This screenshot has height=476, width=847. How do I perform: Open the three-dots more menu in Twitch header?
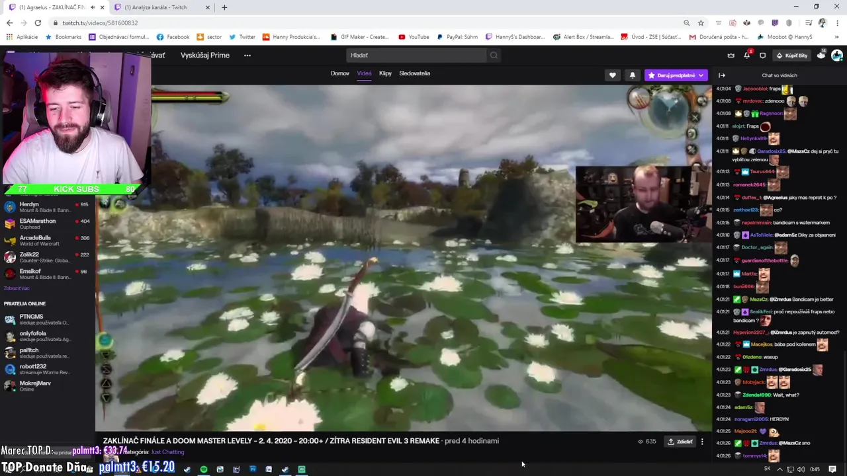point(247,56)
